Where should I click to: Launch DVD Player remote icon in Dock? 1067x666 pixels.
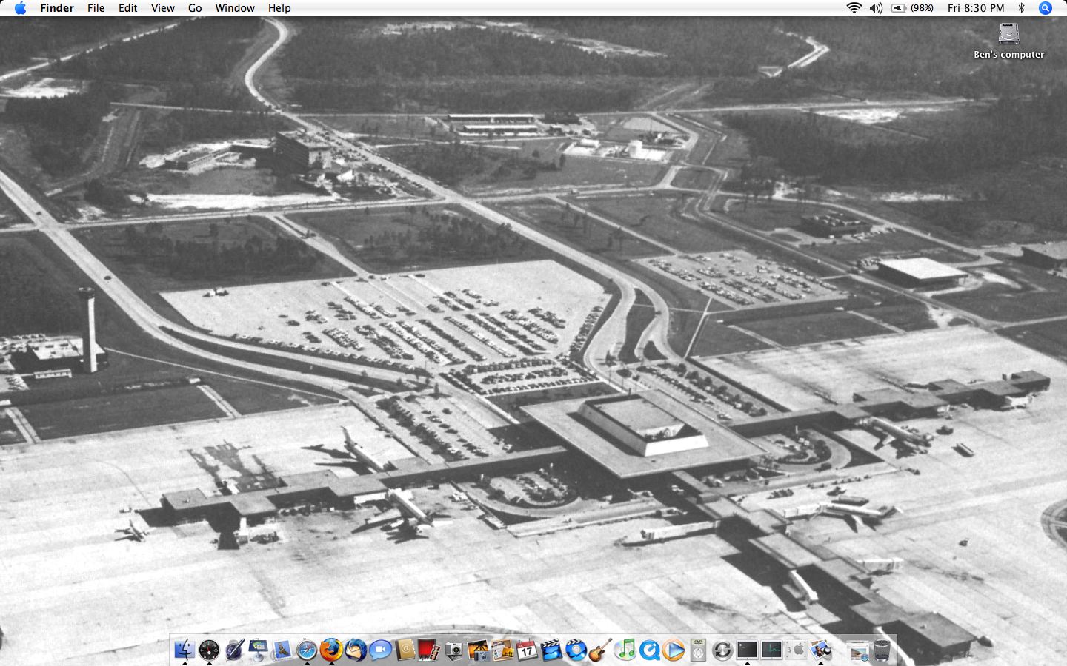pos(698,650)
